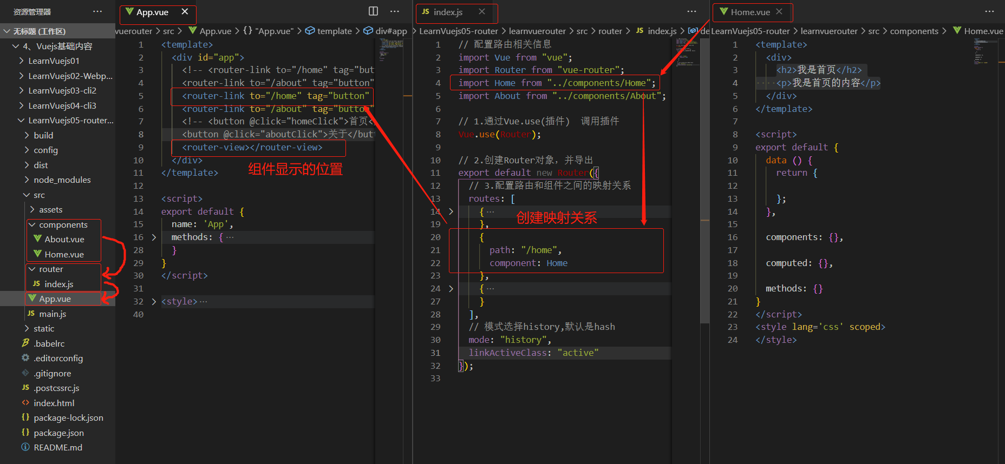Screen dimensions: 1005x464
Task: Unfold the methods block in App.vue
Action: pos(154,237)
